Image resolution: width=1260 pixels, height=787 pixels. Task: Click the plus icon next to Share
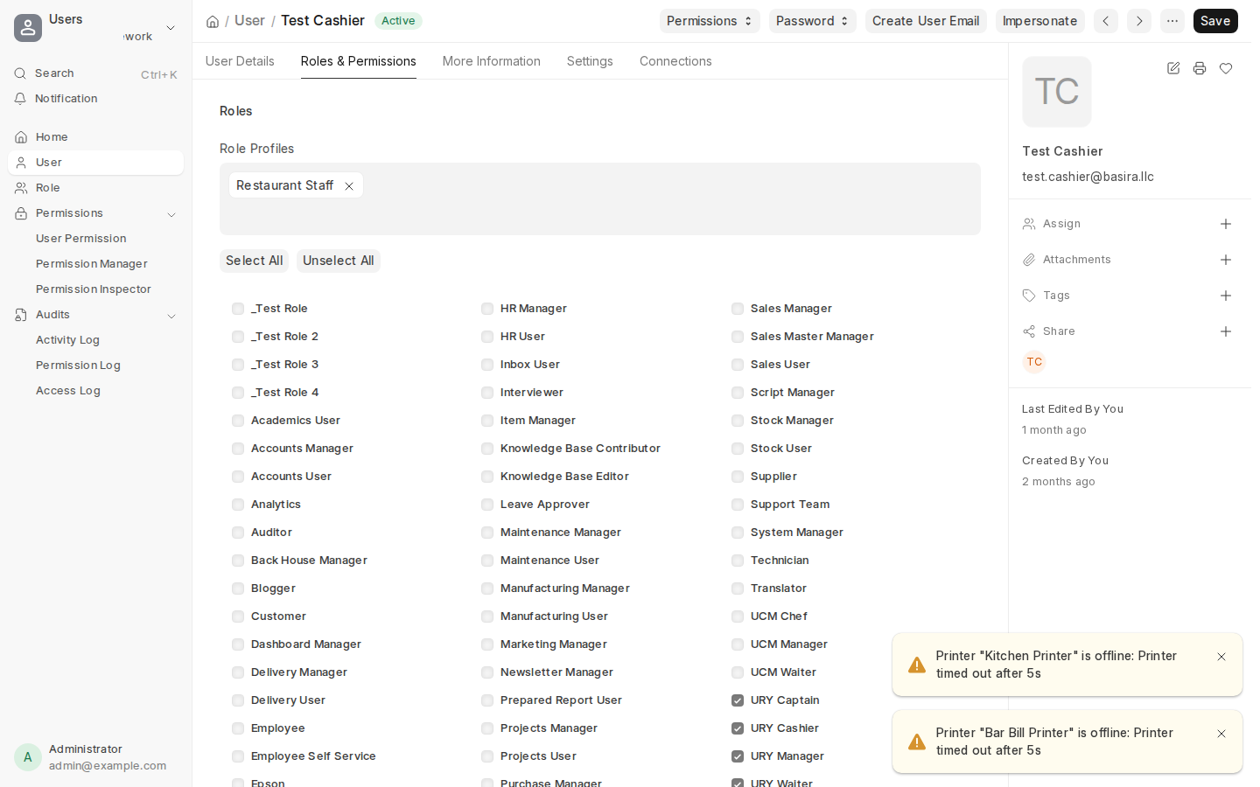(x=1226, y=331)
